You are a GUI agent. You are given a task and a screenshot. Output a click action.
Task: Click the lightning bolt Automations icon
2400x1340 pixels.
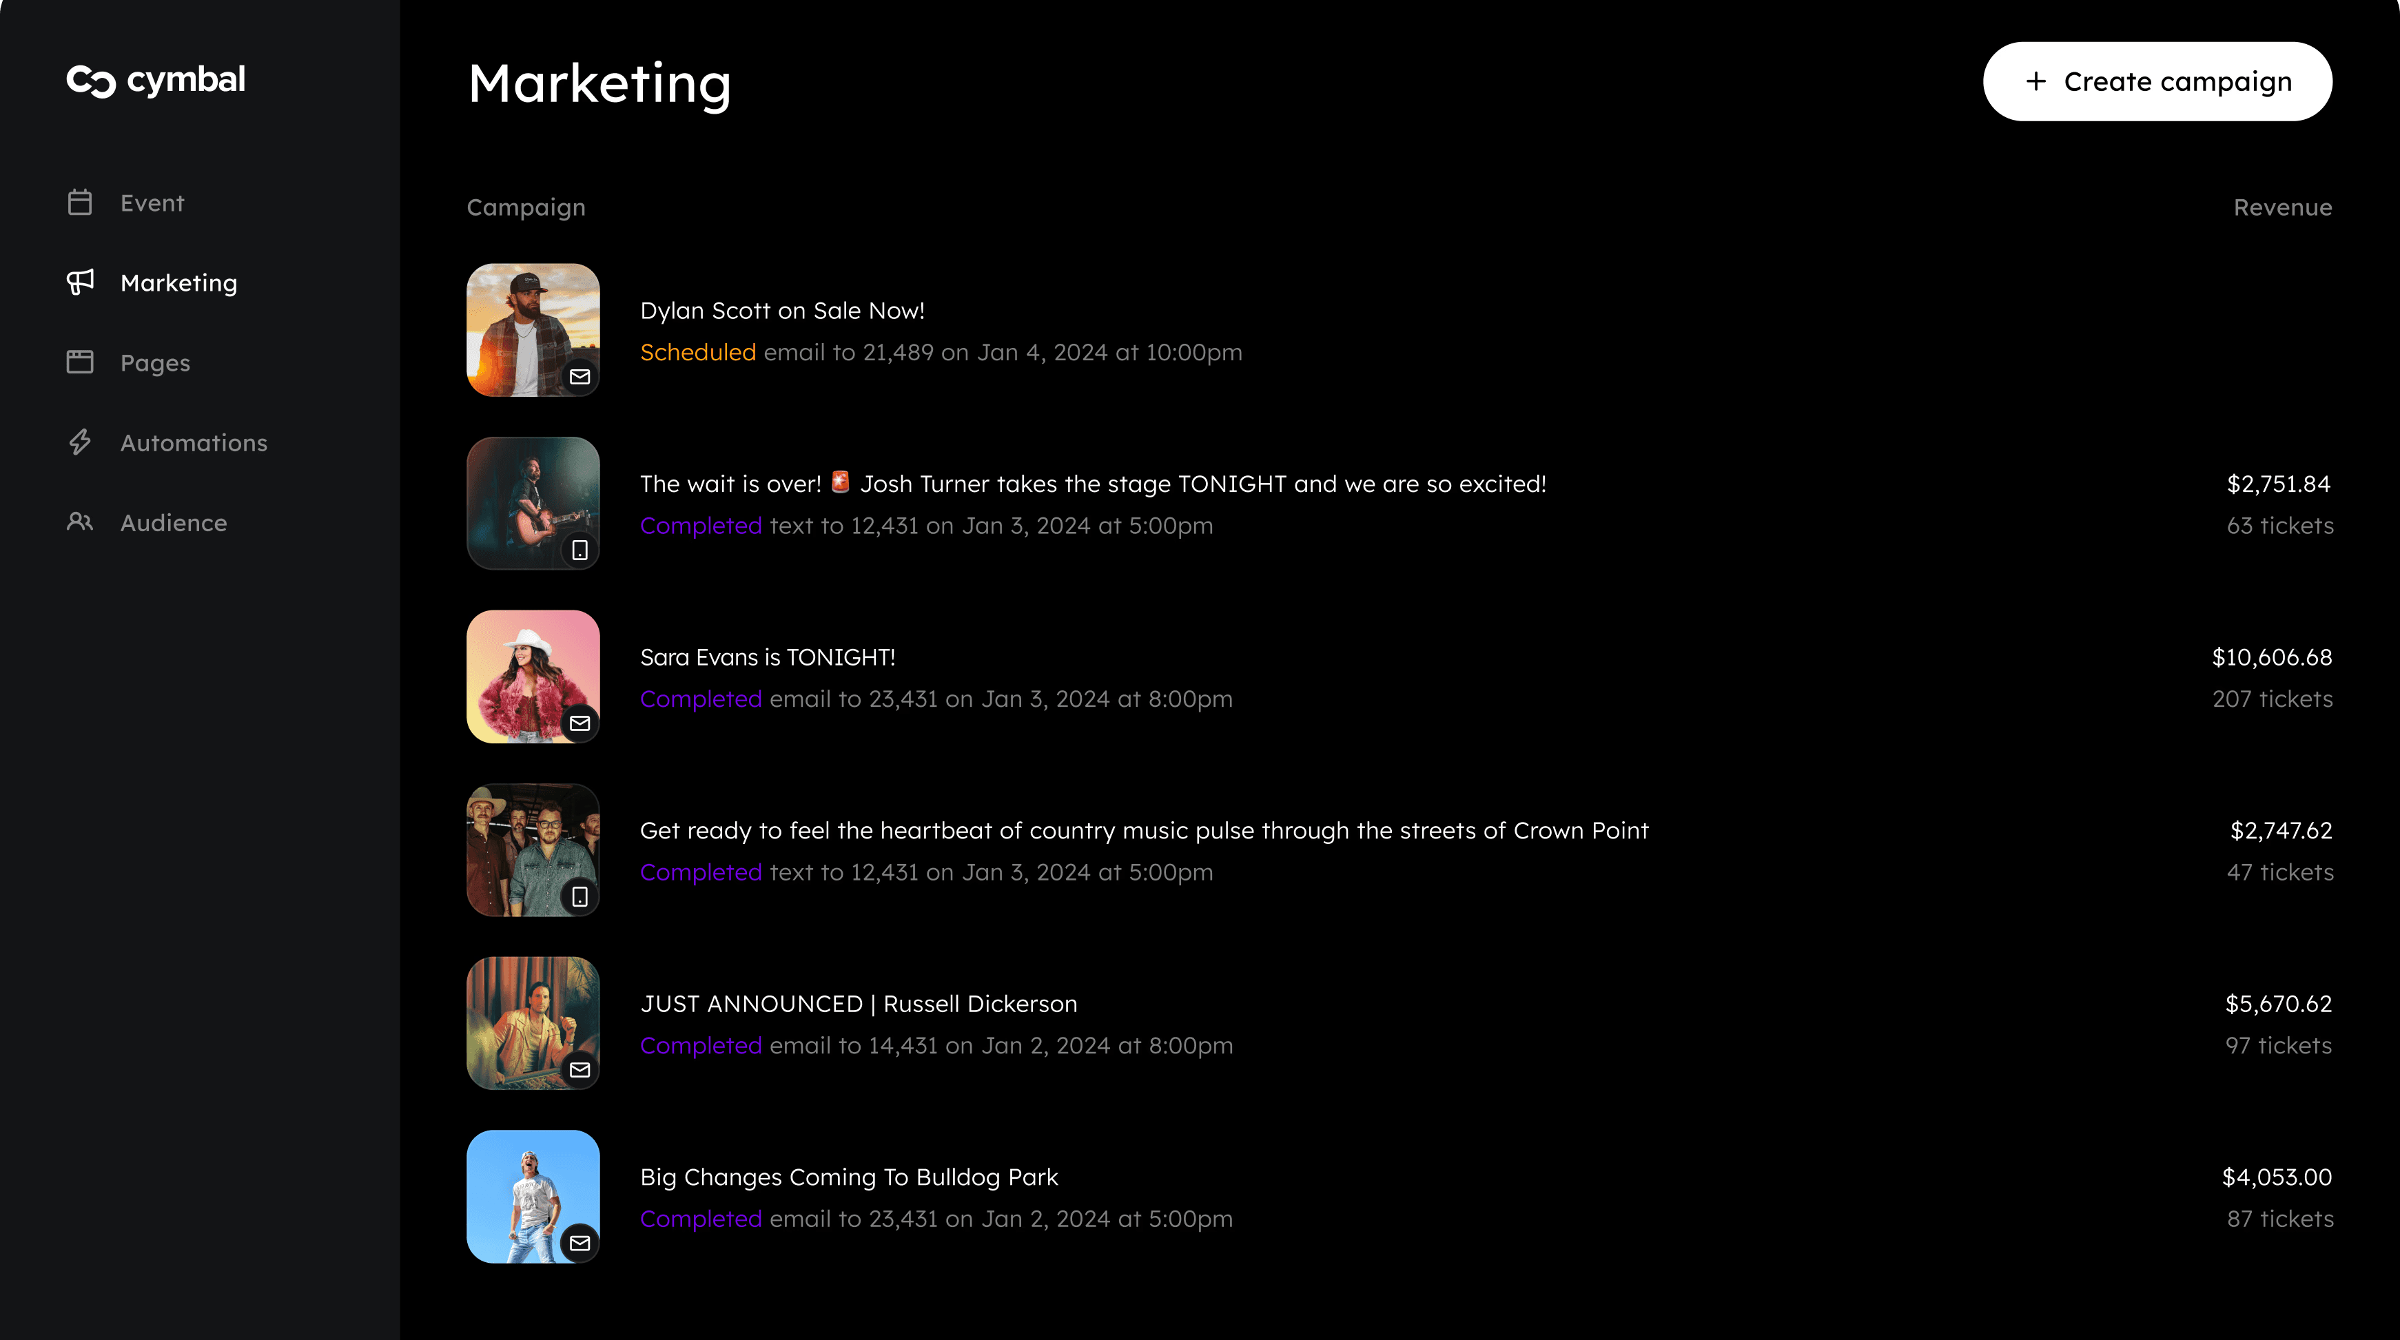coord(80,442)
